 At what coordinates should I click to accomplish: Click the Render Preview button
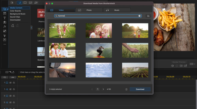(x=179, y=62)
